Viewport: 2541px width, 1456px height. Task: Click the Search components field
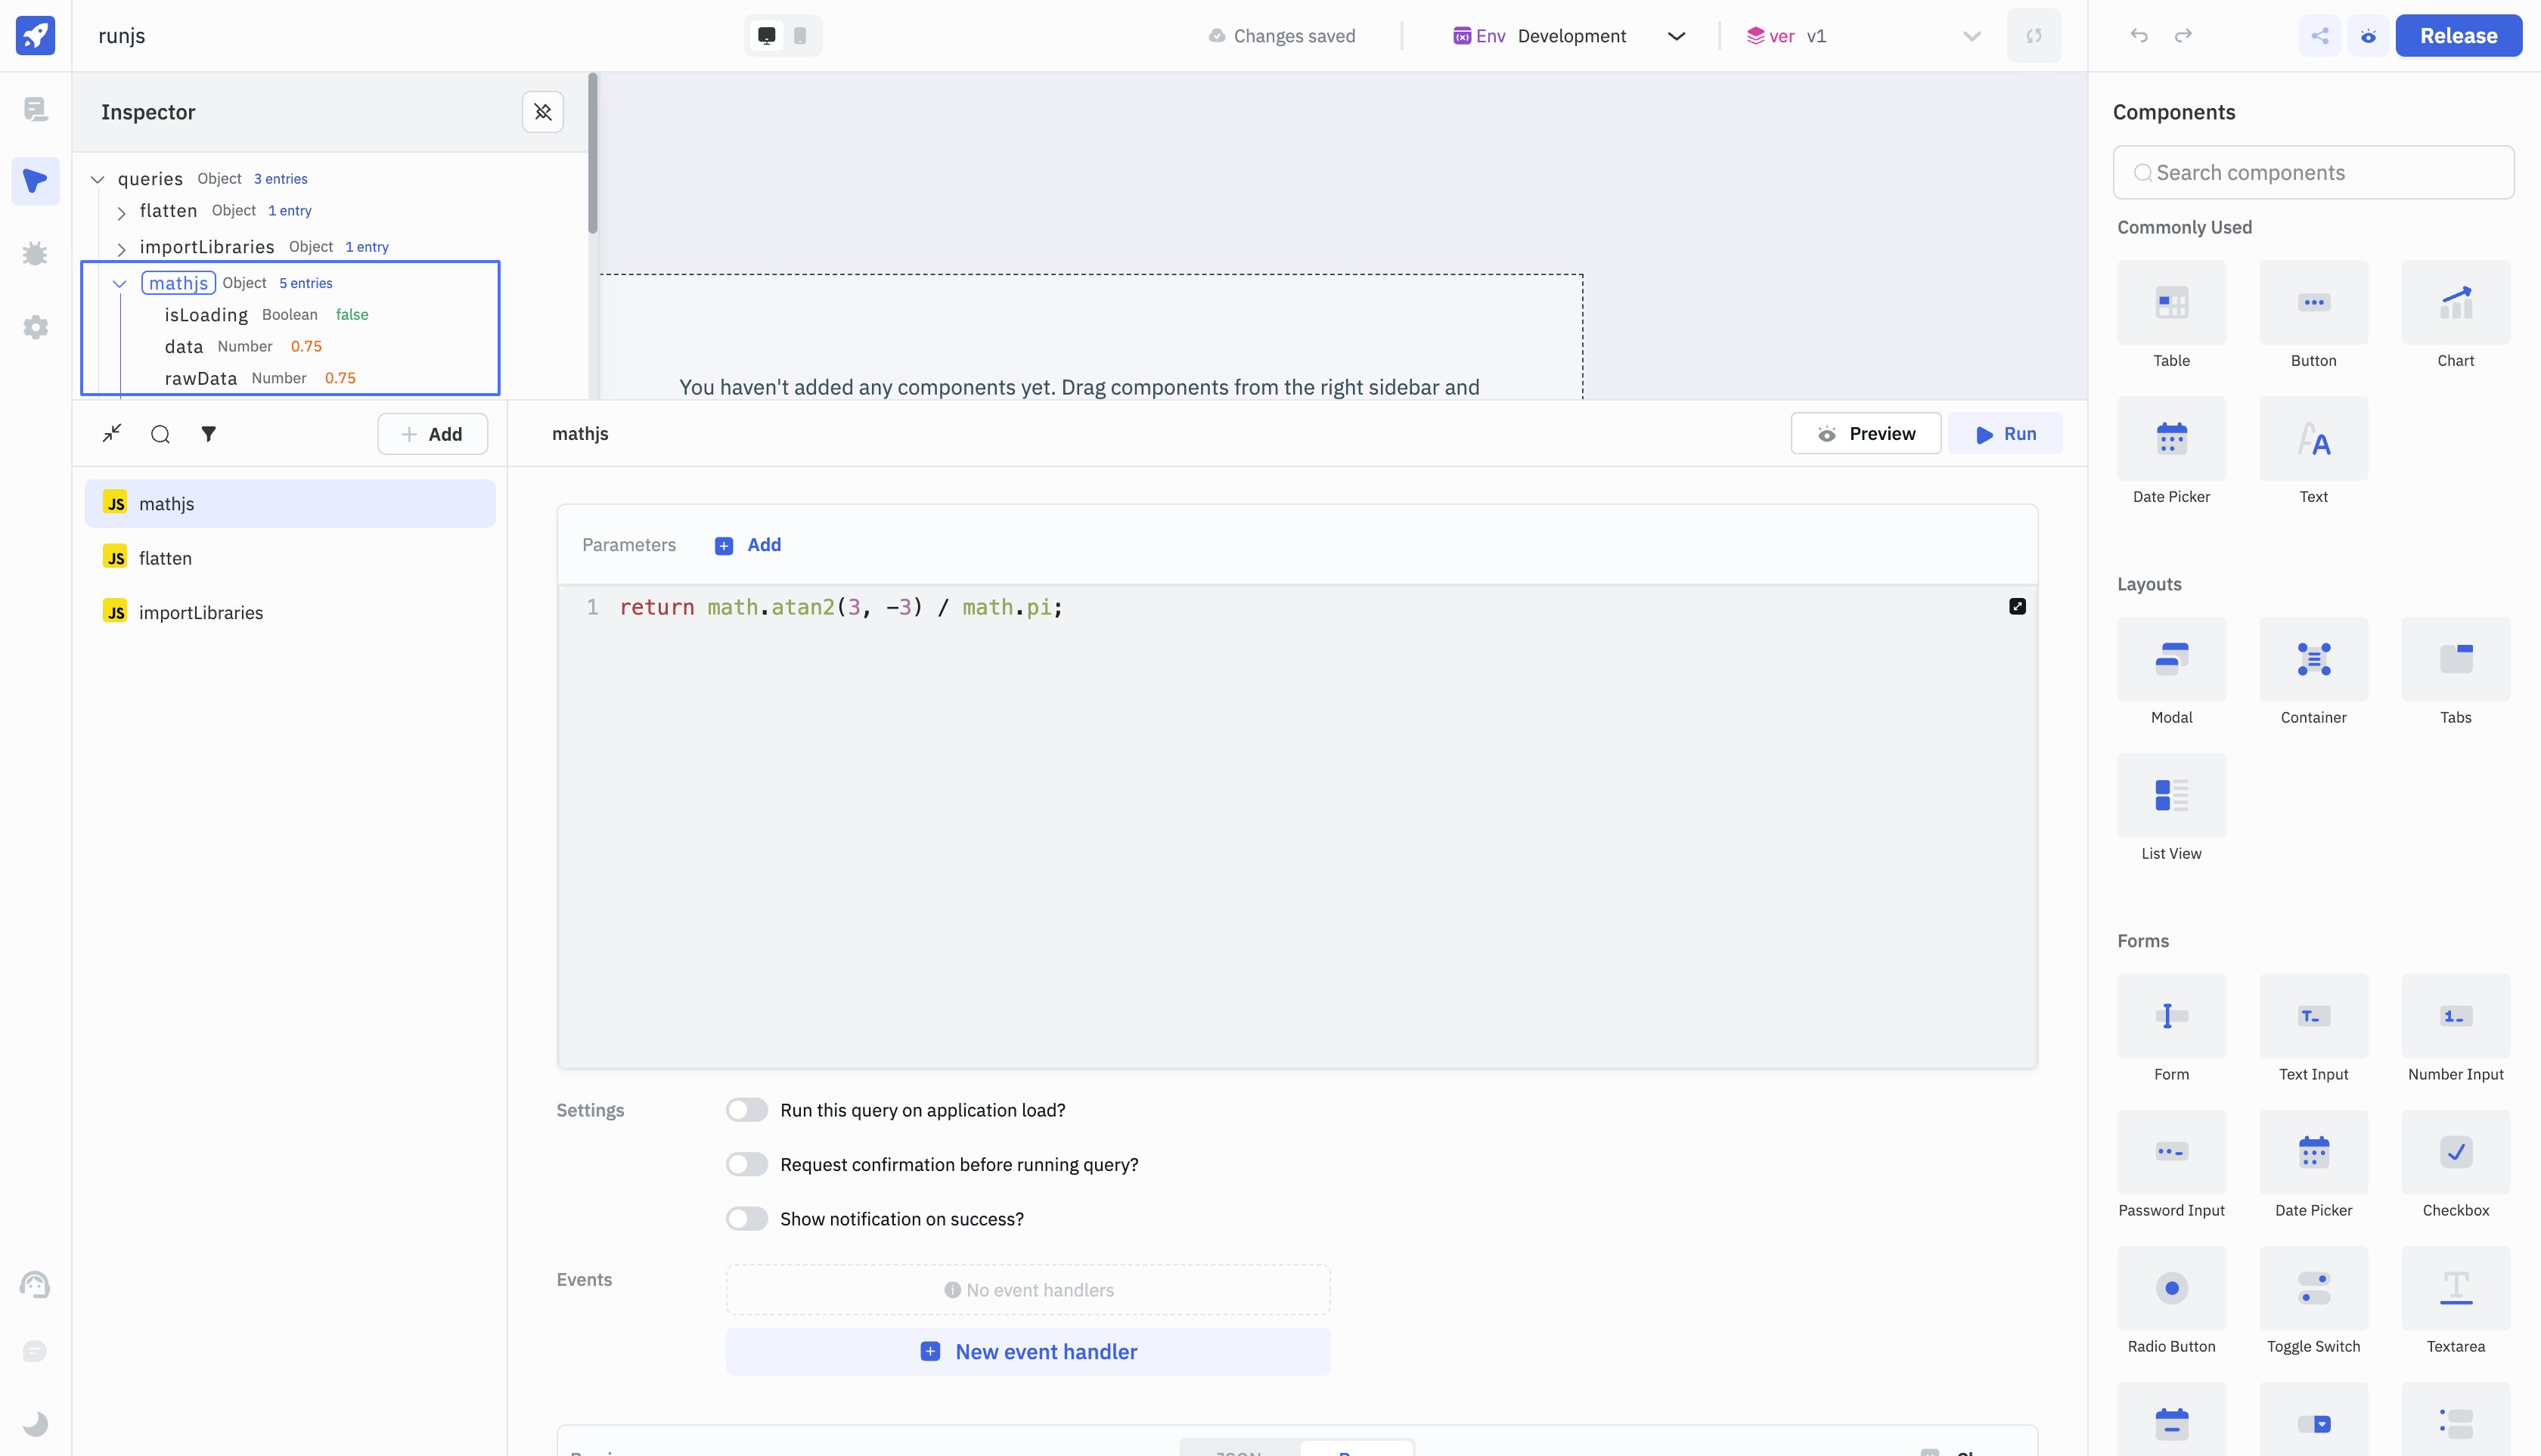point(2313,173)
